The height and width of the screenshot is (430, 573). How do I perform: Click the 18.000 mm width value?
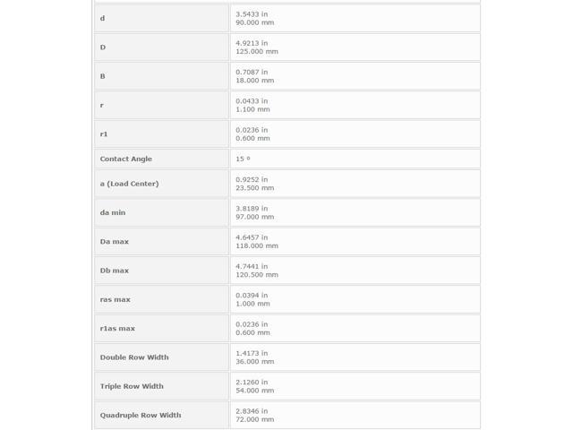pos(254,81)
